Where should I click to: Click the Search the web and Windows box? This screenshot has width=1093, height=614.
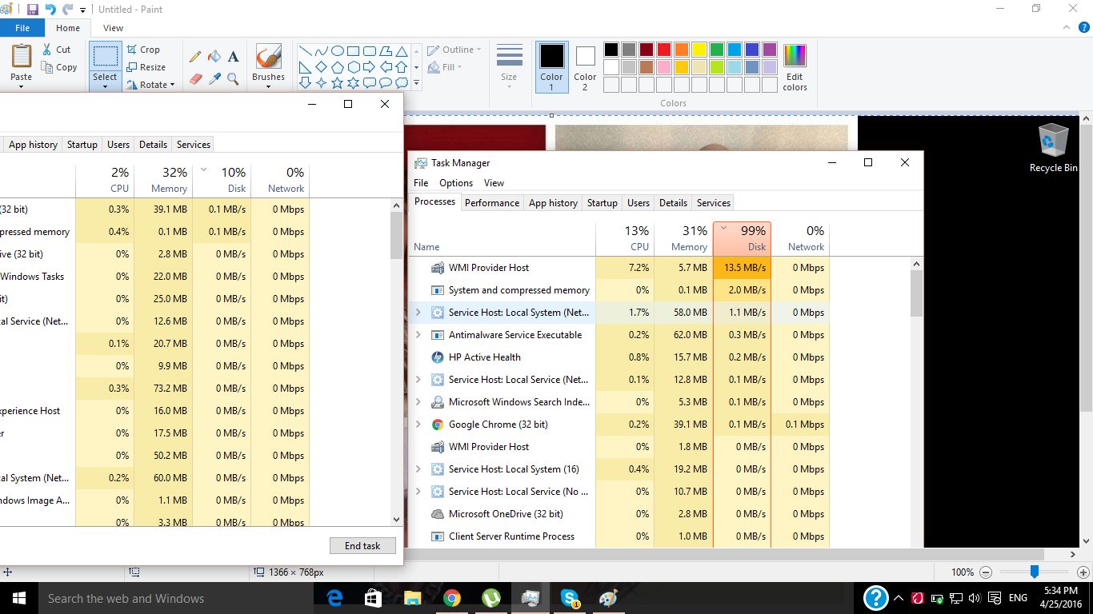160,598
